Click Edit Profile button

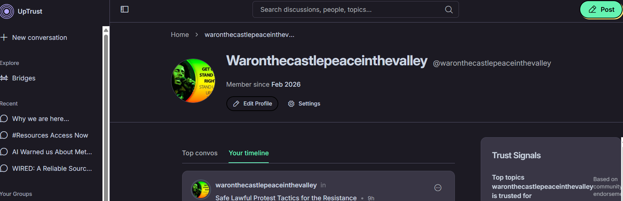[252, 104]
